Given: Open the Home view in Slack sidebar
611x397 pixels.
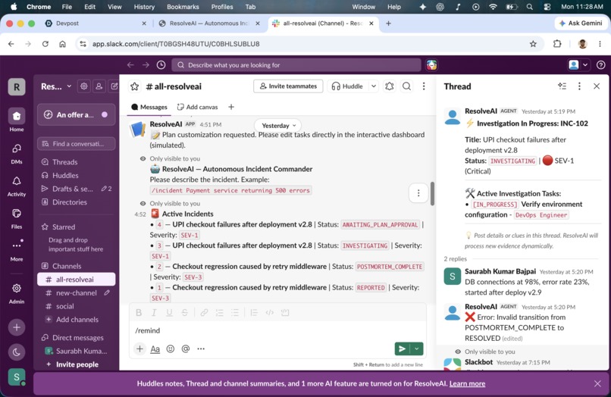Looking at the screenshot, I should click(x=17, y=120).
